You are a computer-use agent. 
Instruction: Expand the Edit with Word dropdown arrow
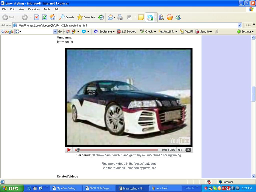tap(135, 17)
